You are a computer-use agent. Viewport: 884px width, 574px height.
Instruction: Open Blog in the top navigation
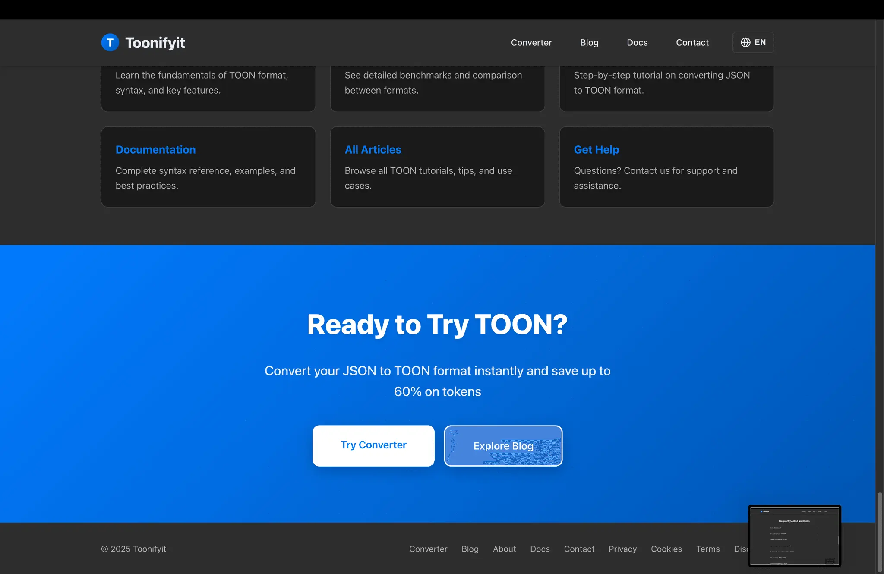[589, 42]
